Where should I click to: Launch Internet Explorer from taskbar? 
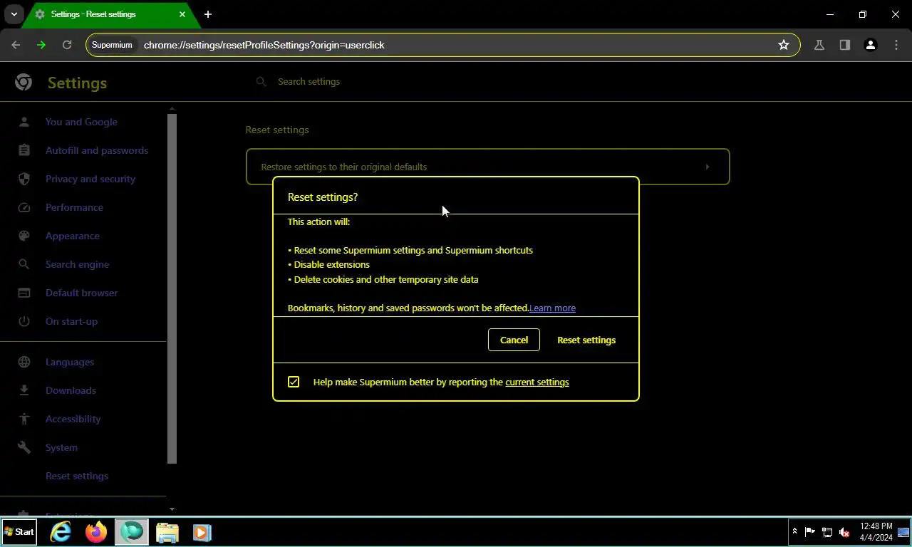pos(61,532)
